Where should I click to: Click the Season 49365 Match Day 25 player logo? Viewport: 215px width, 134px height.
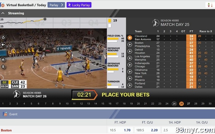(155, 23)
